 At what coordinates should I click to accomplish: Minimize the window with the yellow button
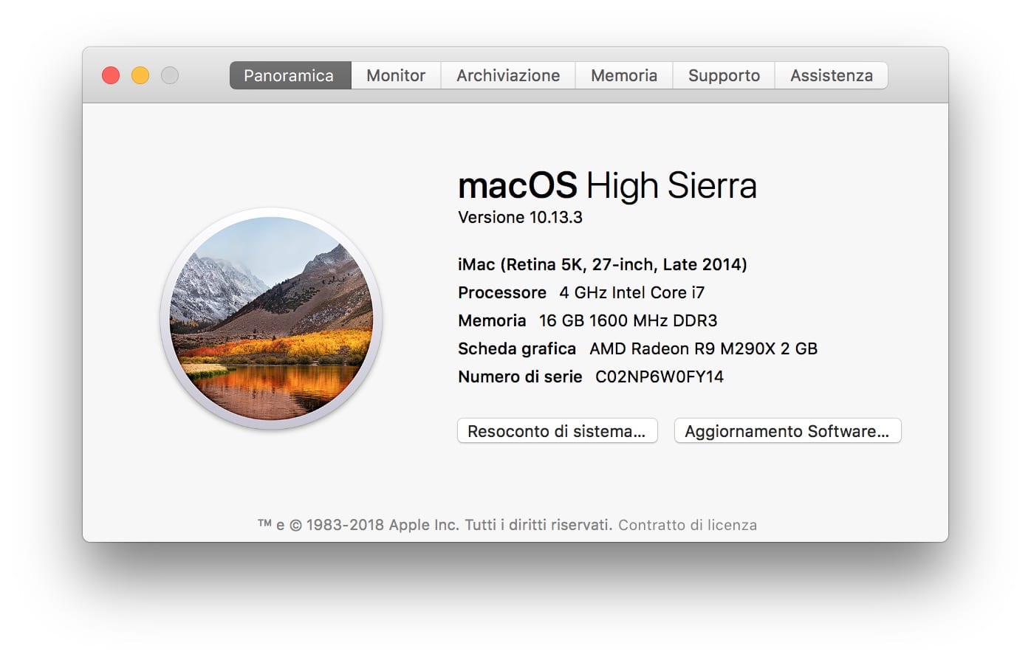[140, 75]
